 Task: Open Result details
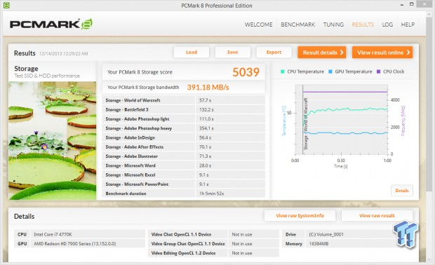(x=322, y=53)
